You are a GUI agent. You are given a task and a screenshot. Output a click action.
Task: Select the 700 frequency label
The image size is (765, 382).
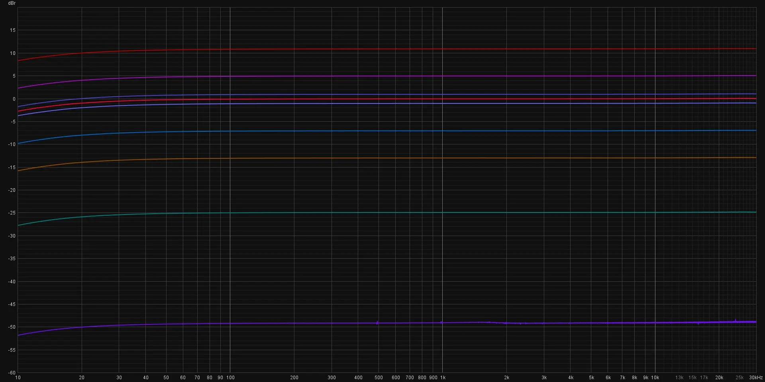[x=410, y=378]
